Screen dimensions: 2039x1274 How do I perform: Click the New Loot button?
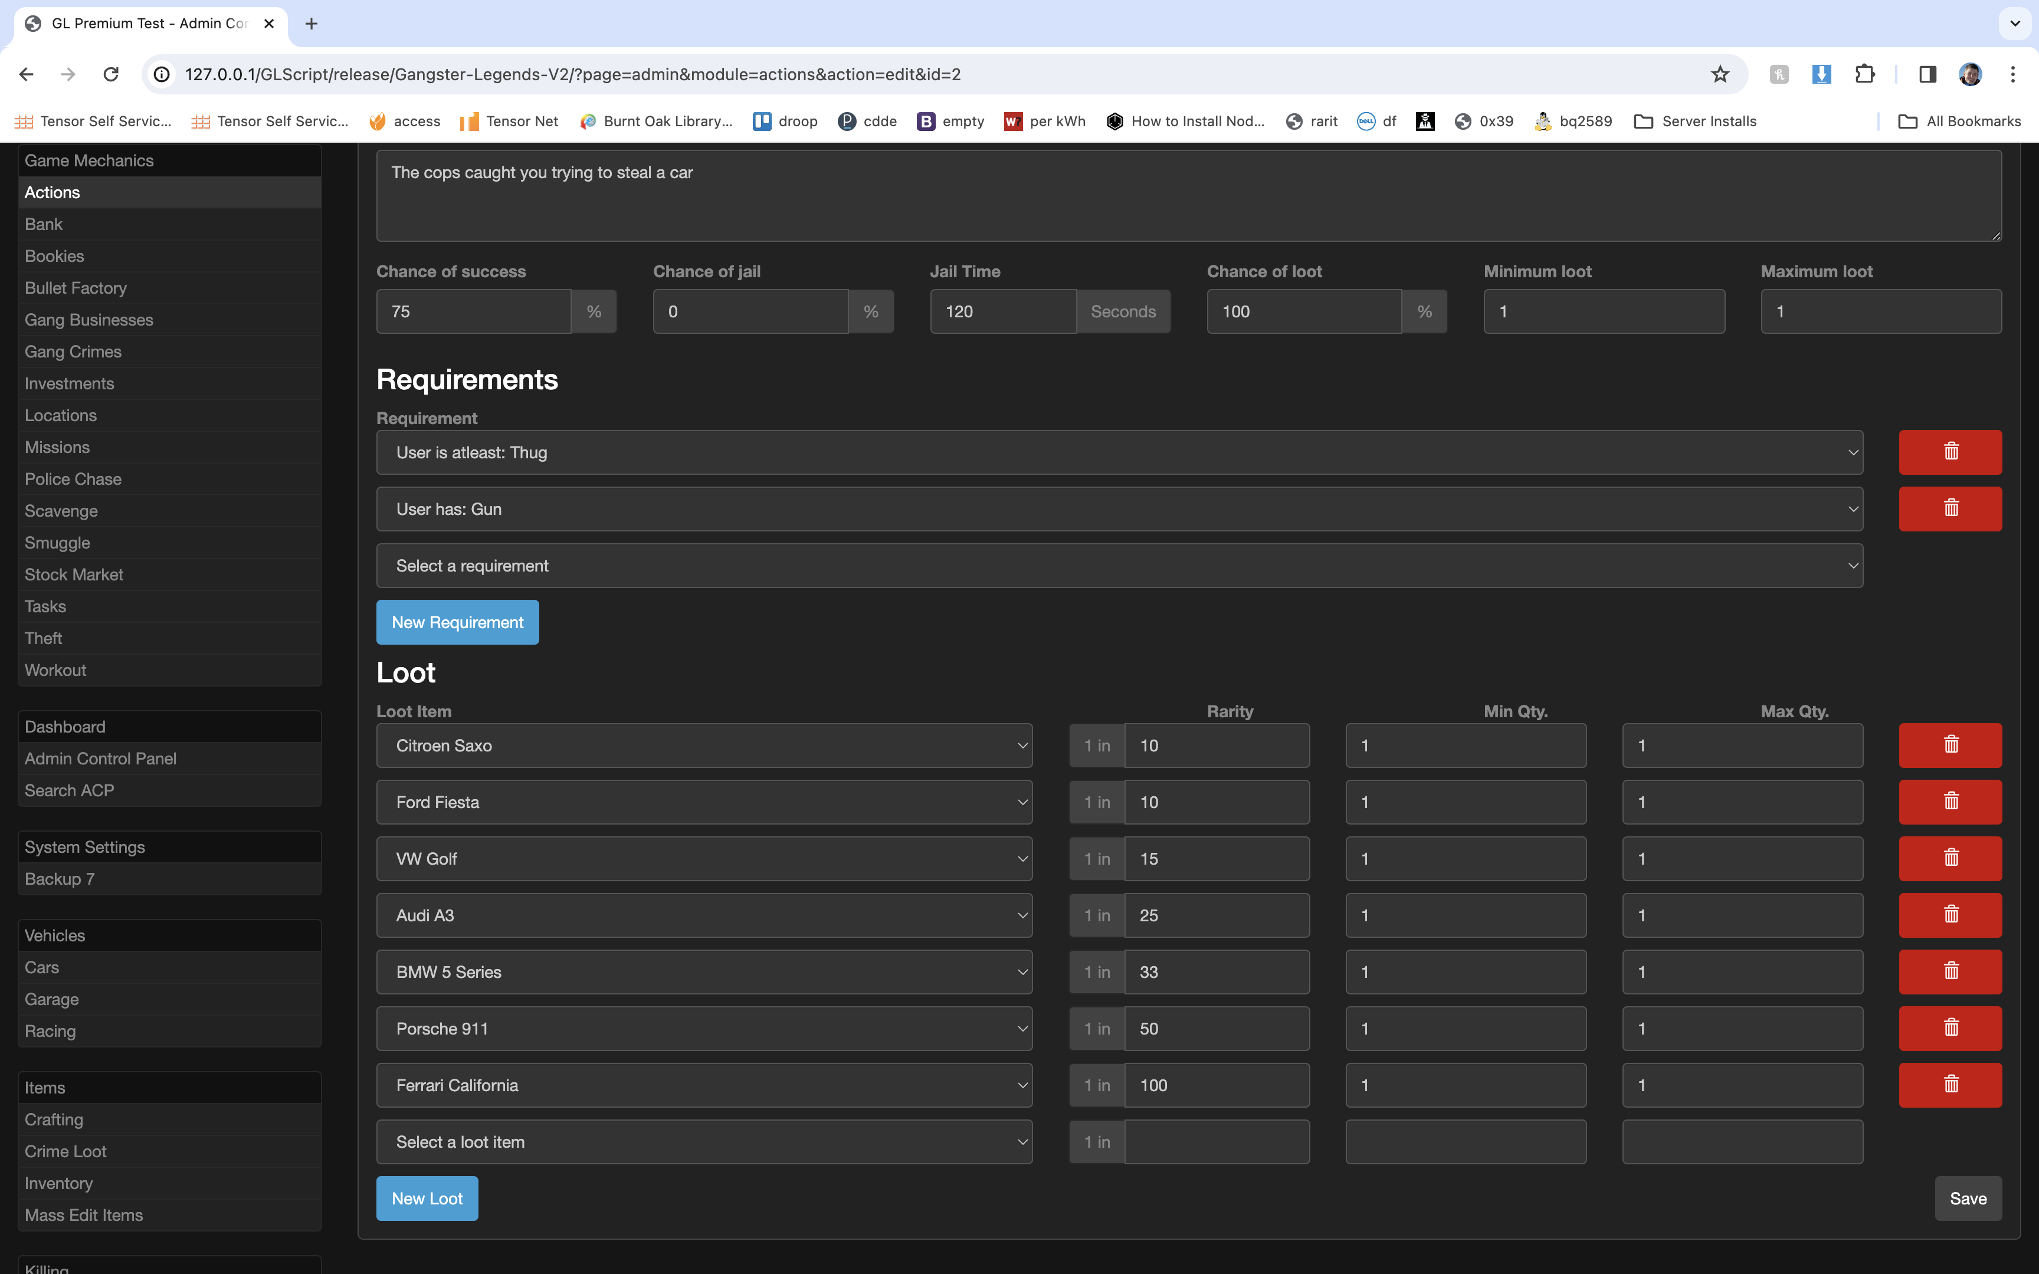[427, 1198]
